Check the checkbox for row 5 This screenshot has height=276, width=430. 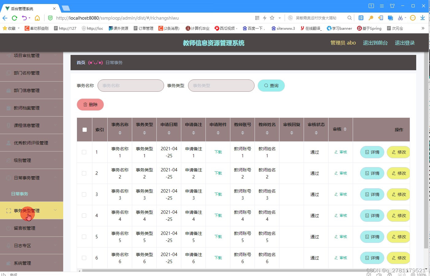click(84, 237)
